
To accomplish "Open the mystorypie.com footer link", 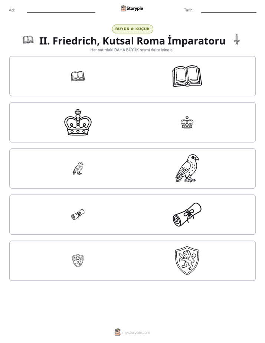I will point(136,333).
